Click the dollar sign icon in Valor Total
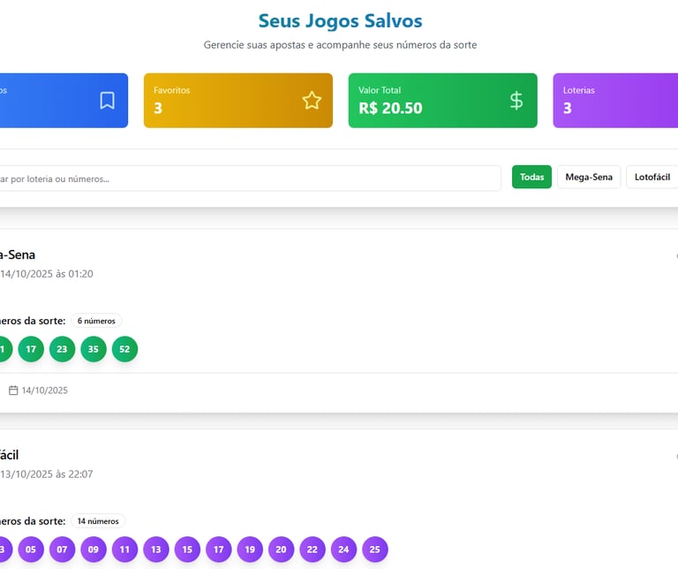This screenshot has width=678, height=569. point(516,101)
